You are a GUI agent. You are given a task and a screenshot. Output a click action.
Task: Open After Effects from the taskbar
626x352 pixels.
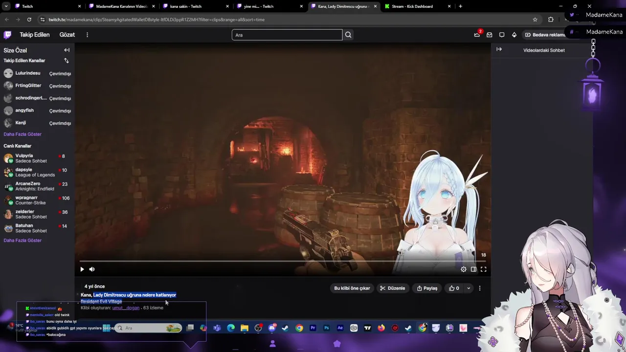click(x=340, y=328)
